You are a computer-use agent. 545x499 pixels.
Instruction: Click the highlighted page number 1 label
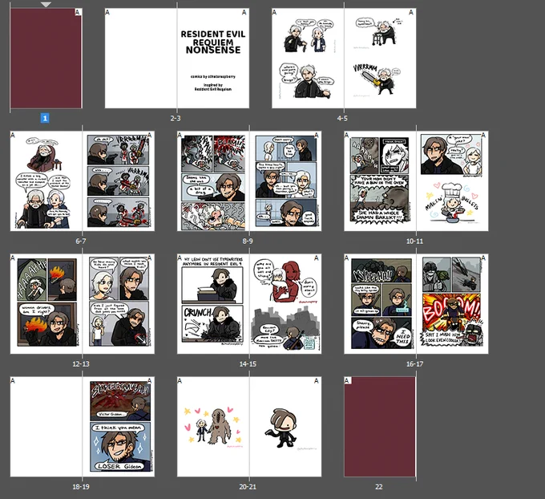click(45, 118)
